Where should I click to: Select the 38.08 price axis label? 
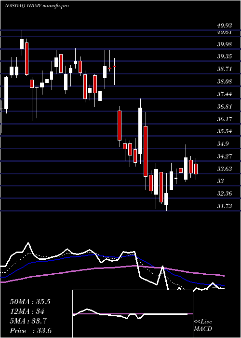225,82
